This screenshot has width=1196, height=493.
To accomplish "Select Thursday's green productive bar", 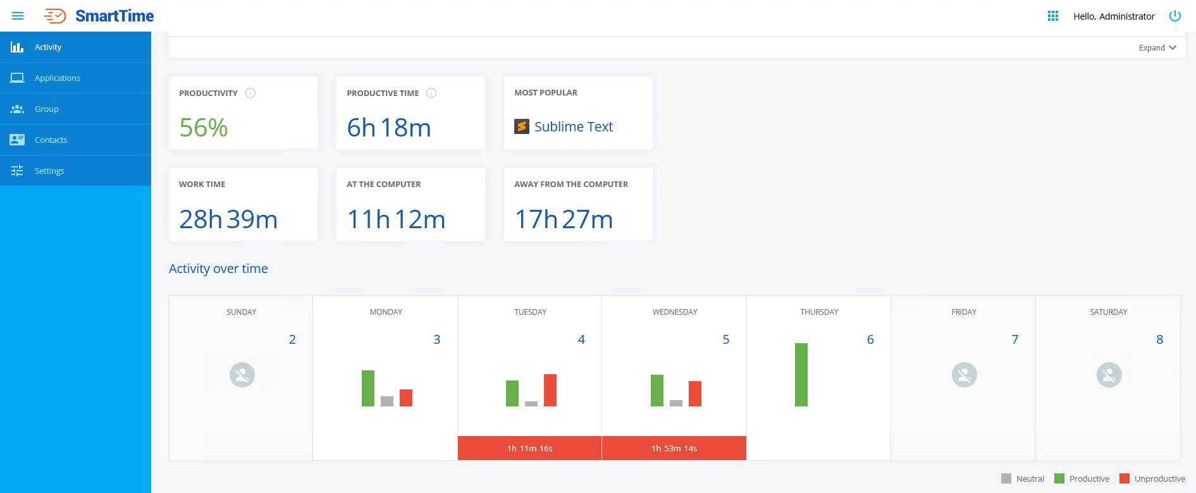I will point(801,375).
